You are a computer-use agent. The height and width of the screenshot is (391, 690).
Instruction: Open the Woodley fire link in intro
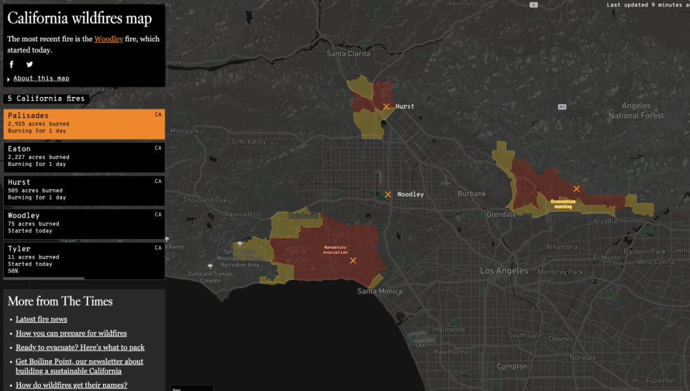pos(109,39)
